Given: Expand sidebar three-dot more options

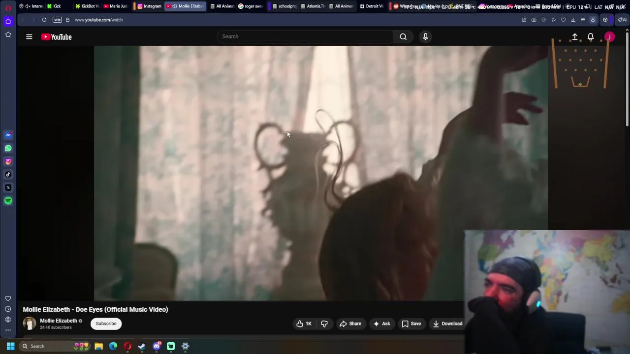Looking at the screenshot, I should (x=8, y=330).
